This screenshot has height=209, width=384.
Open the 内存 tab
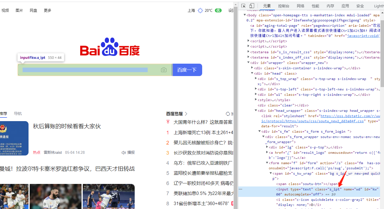tap(330, 6)
